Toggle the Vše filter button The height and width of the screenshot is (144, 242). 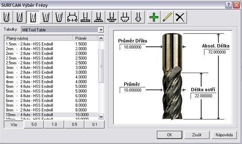click(x=14, y=124)
